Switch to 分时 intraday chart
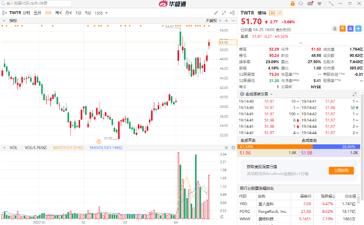The width and height of the screenshot is (364, 225). 26,13
